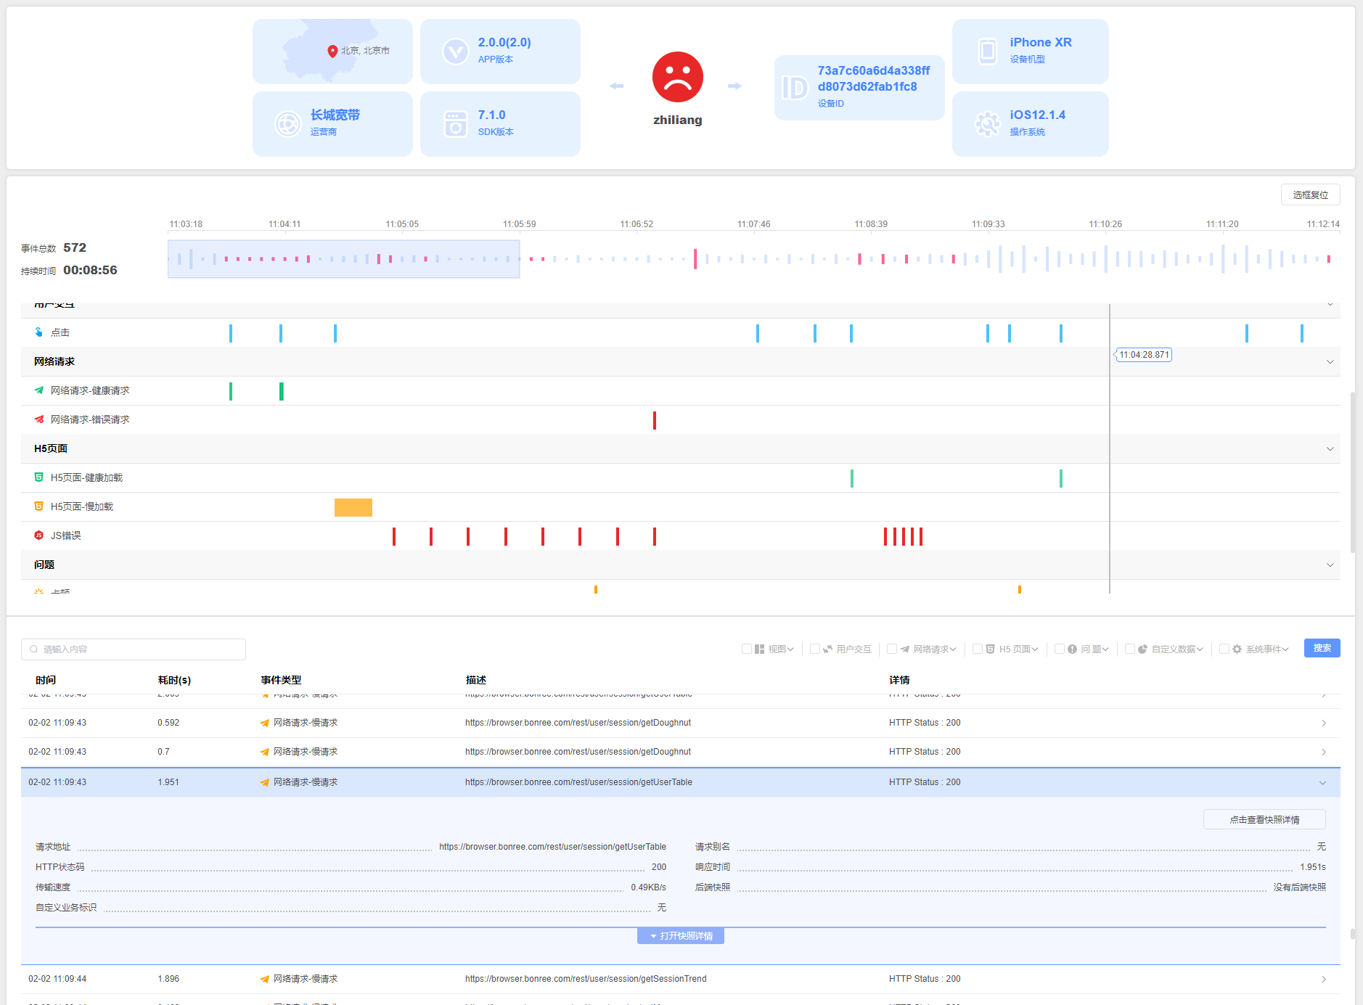The height and width of the screenshot is (1005, 1363).
Task: Click the highlighted selection range on timeline overview
Action: point(343,259)
